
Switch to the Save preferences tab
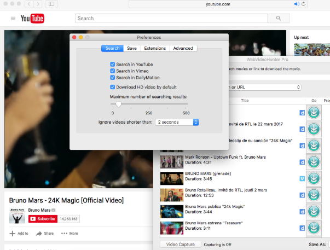pyautogui.click(x=132, y=48)
